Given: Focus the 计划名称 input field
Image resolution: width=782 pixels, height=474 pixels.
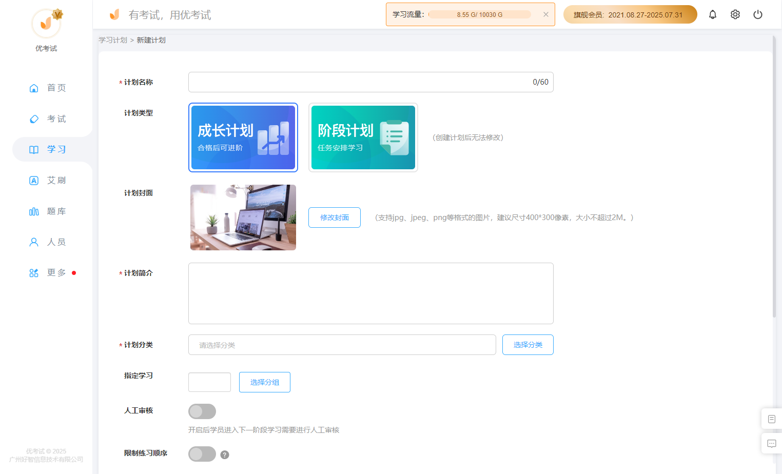Looking at the screenshot, I should coord(371,82).
